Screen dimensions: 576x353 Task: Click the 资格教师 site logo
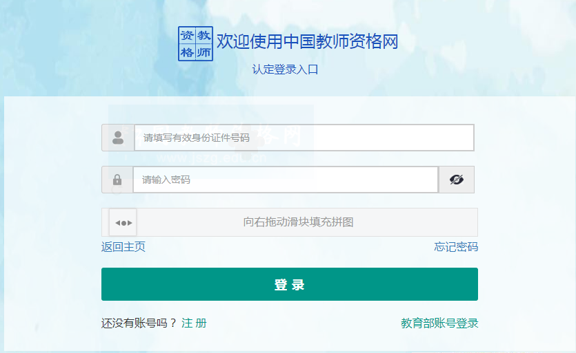[x=195, y=43]
